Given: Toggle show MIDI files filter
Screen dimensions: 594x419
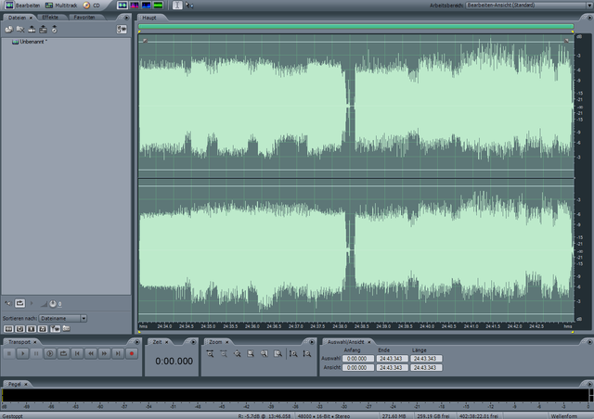Looking at the screenshot, I should [x=43, y=329].
